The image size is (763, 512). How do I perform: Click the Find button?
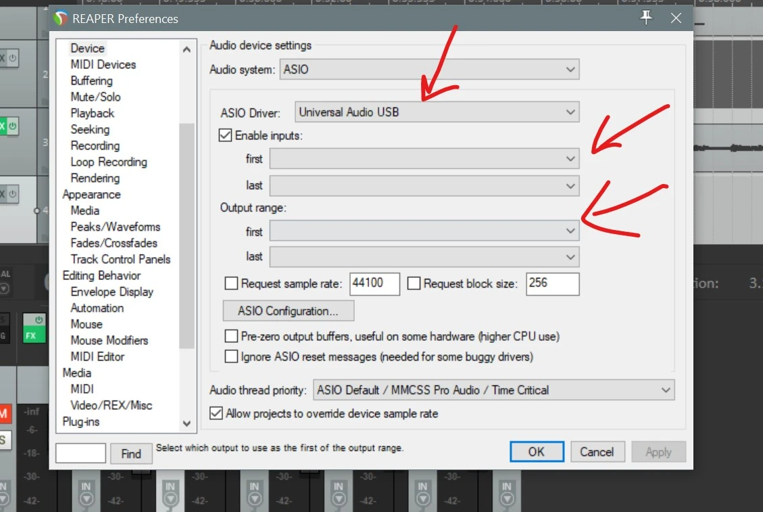[131, 454]
